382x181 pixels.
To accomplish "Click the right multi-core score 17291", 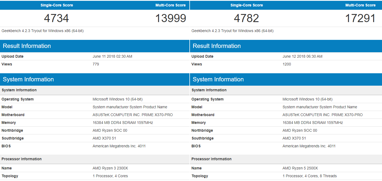I will pos(360,18).
